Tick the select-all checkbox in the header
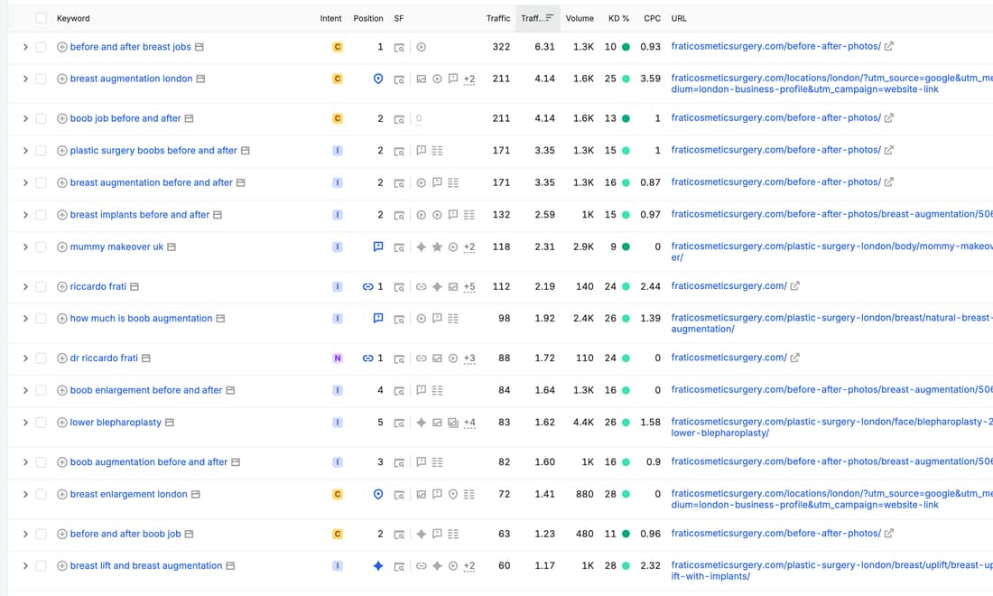Image resolution: width=993 pixels, height=596 pixels. pos(42,18)
